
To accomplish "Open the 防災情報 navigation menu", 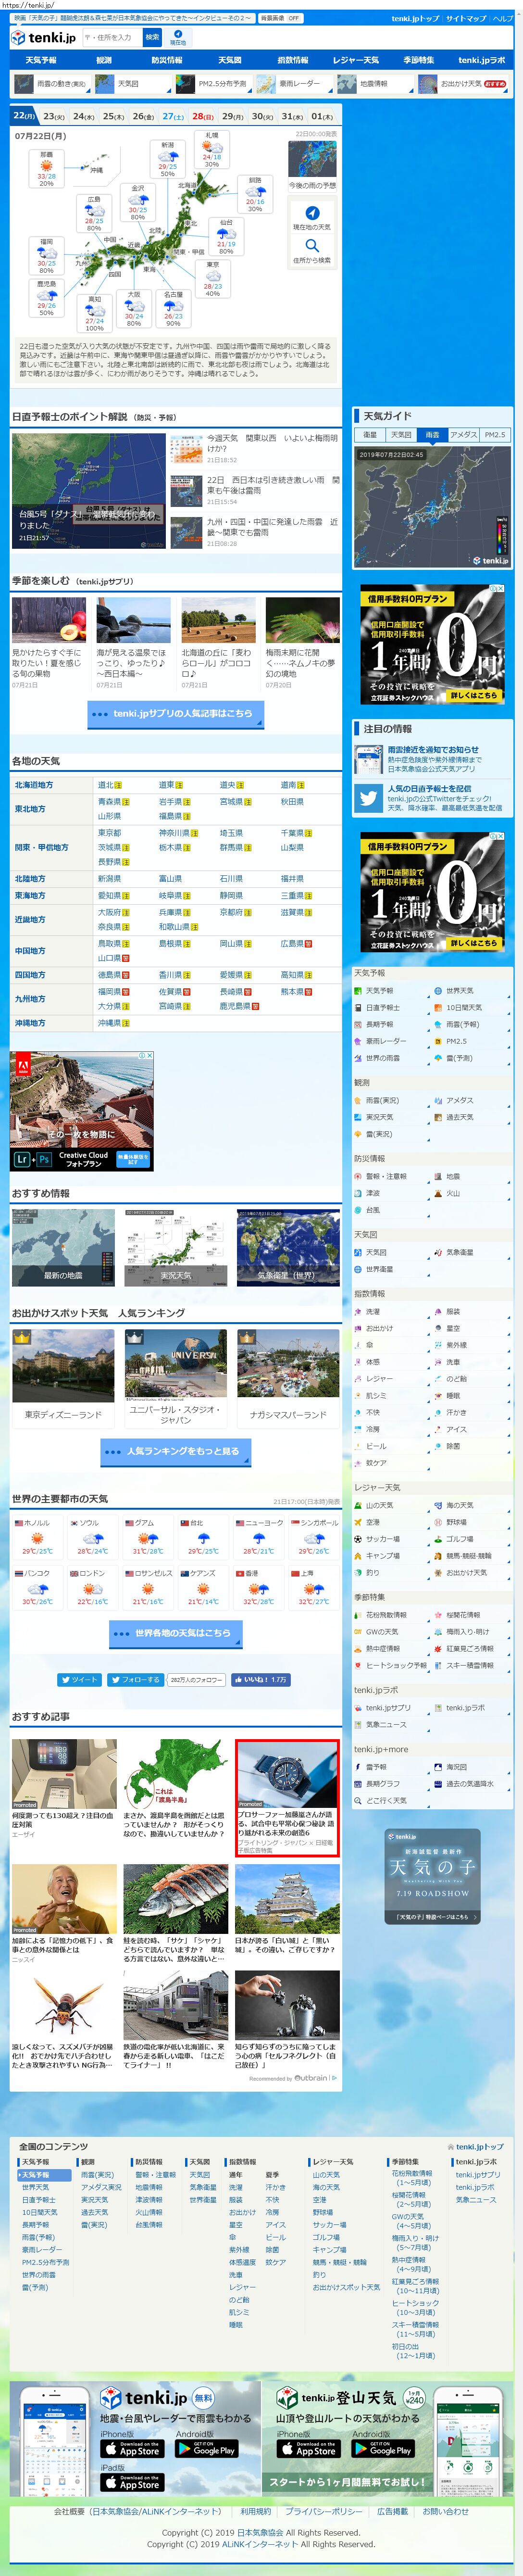I will pyautogui.click(x=167, y=60).
